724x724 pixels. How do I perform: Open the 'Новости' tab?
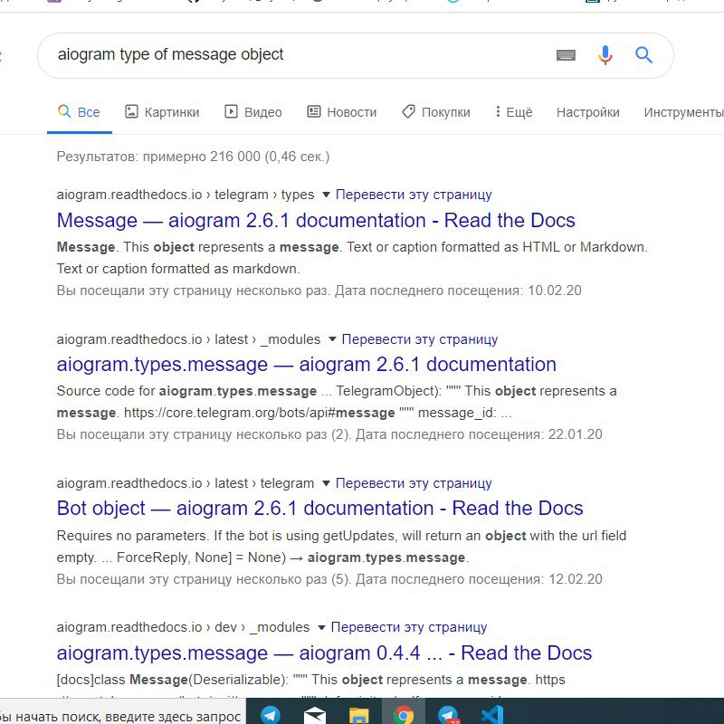click(x=342, y=112)
